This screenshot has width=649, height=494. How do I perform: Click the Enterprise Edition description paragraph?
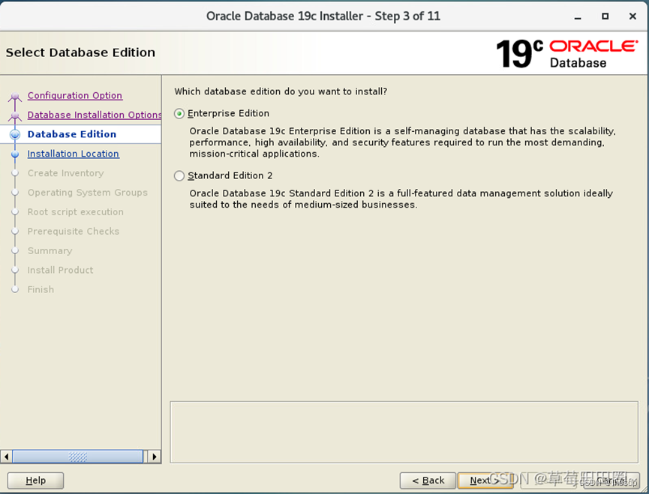click(402, 142)
